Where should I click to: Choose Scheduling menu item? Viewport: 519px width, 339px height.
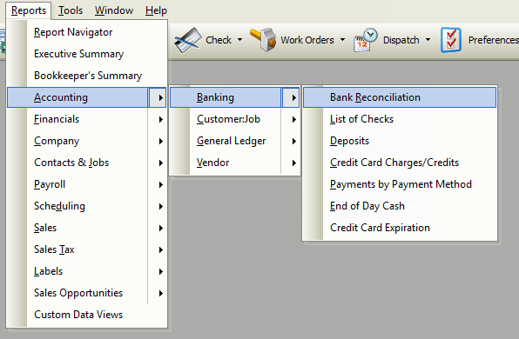tap(87, 206)
